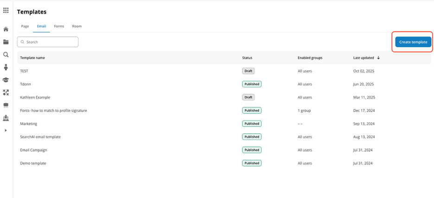This screenshot has height=198, width=434.
Task: Expand the sidebar with the small triangle arrow
Action: point(6,130)
